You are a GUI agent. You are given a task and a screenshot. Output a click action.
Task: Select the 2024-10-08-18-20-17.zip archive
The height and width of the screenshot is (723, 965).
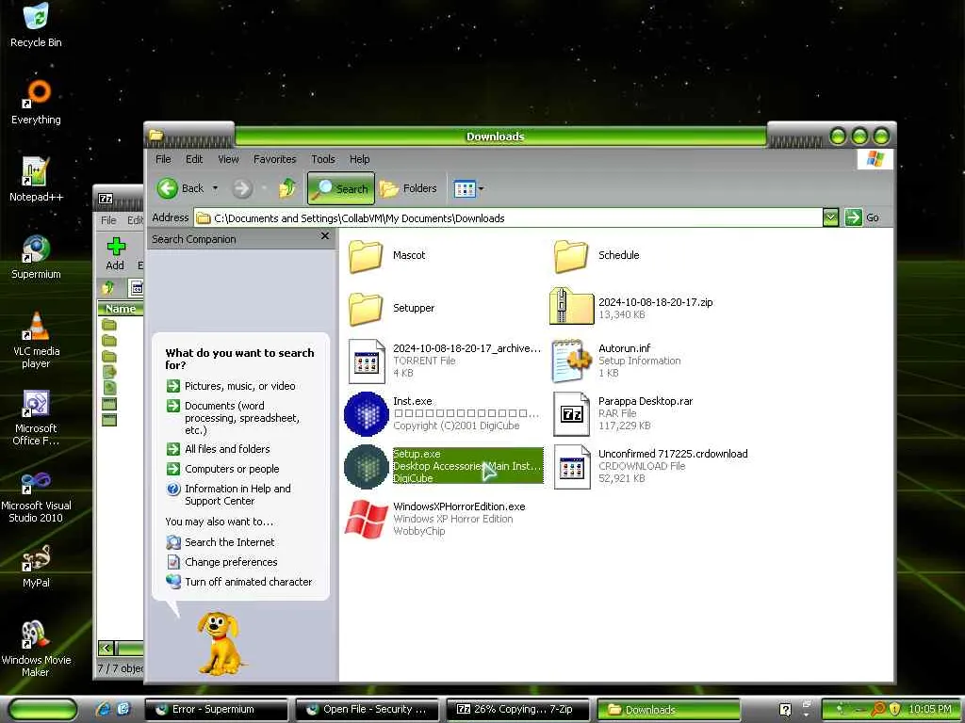[631, 308]
